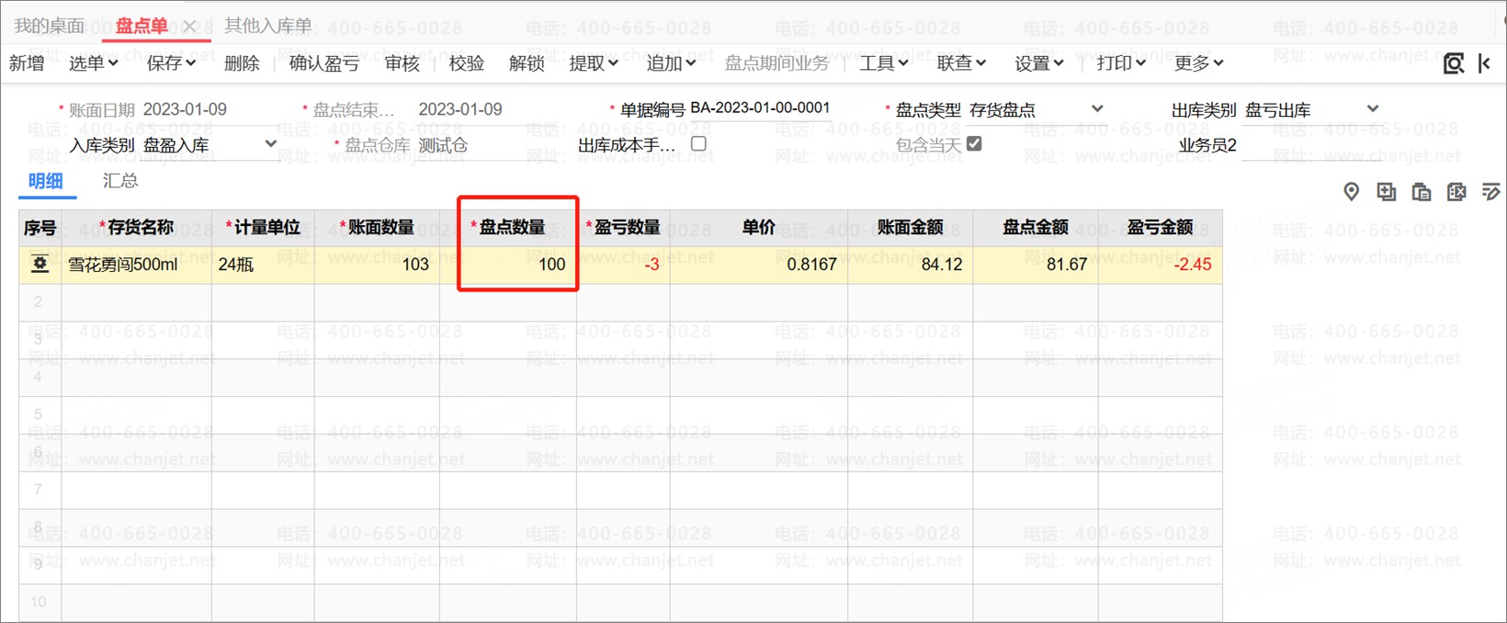Click the locate row pin icon

point(1351,191)
